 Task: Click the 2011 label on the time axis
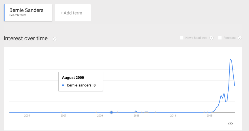pos(136,116)
